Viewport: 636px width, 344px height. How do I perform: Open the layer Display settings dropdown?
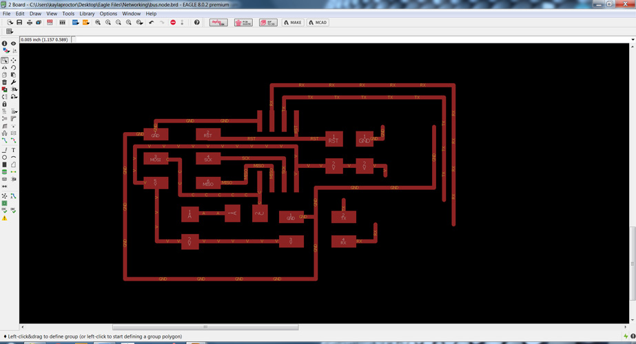(6, 51)
